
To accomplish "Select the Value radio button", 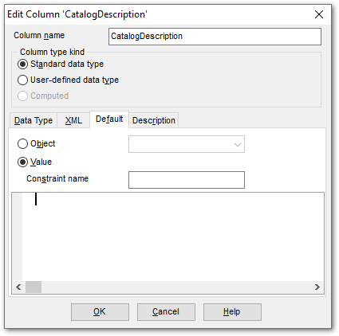I will click(x=34, y=162).
